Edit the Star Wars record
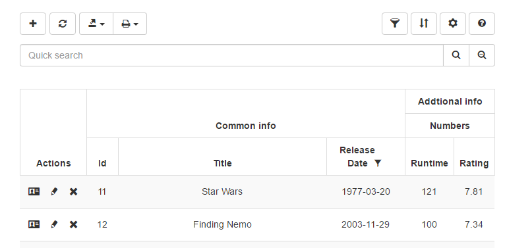The image size is (505, 248). pyautogui.click(x=54, y=192)
